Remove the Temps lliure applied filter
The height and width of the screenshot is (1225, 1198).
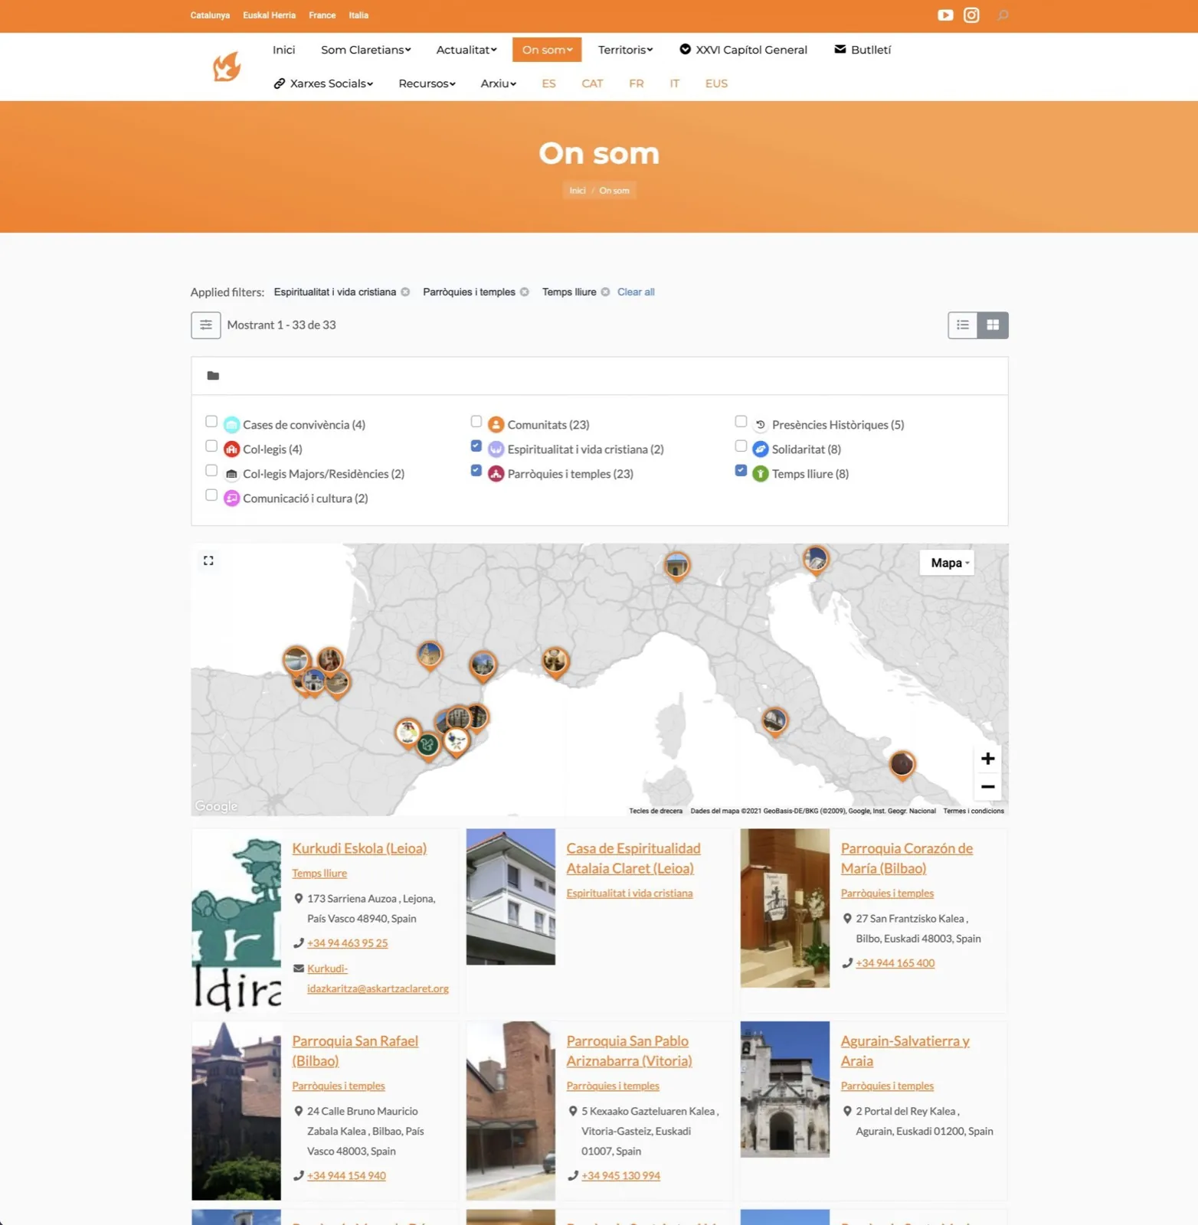(x=605, y=292)
